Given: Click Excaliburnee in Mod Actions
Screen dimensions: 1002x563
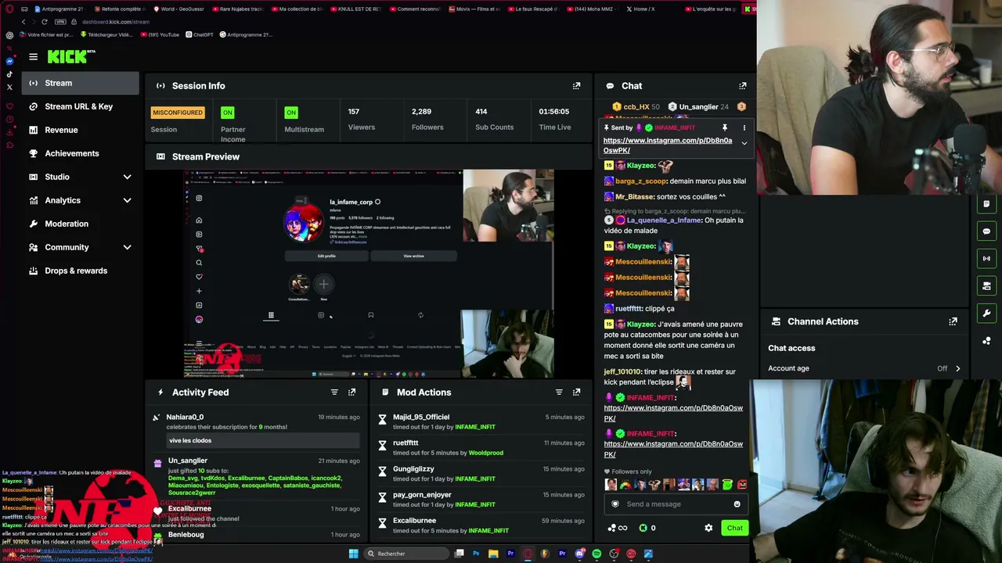Looking at the screenshot, I should 414,520.
